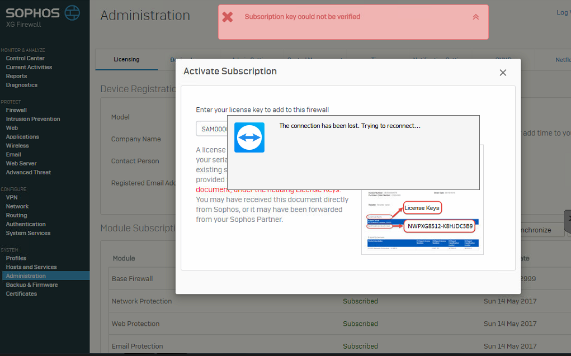Open Reports in sidebar
The image size is (571, 356).
[16, 76]
